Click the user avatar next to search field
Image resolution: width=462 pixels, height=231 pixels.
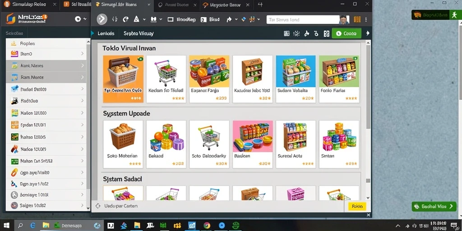(x=343, y=20)
